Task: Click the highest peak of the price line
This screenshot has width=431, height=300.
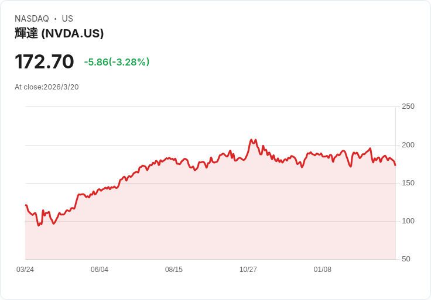Action: tap(251, 140)
